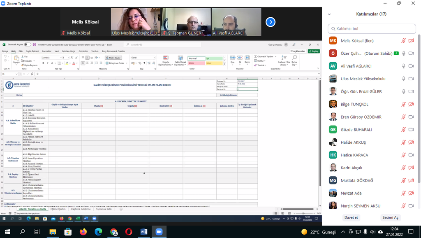
Task: Open Firefox from the taskbar
Action: pos(83,232)
